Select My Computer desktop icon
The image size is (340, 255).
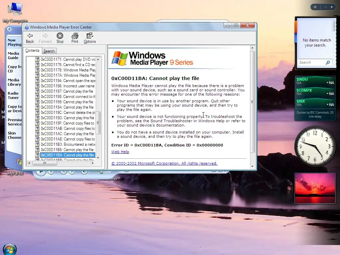(x=15, y=12)
